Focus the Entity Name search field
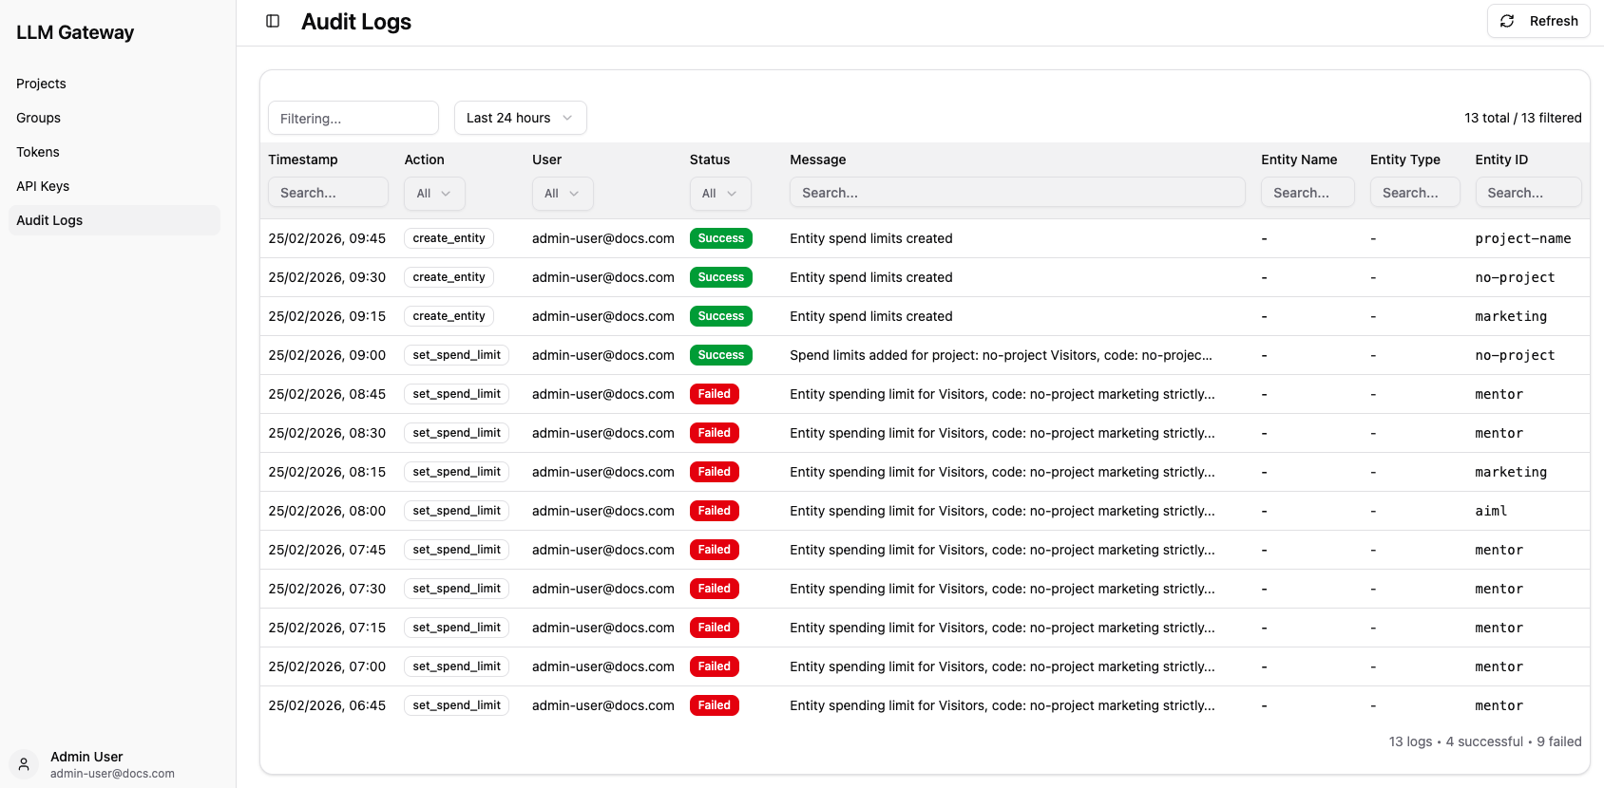 tap(1308, 192)
